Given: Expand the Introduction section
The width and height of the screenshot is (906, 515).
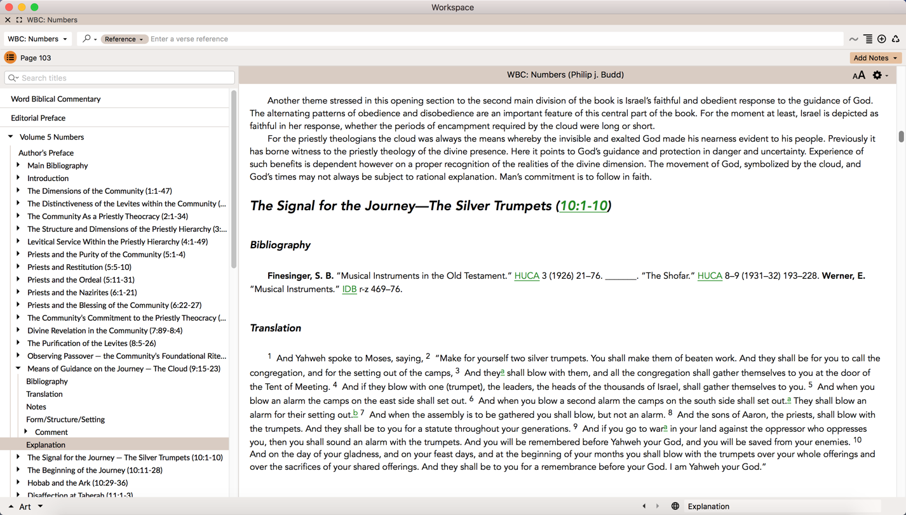Looking at the screenshot, I should pos(18,178).
